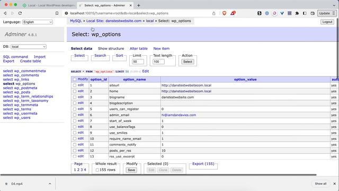Click the Text length field showing 100
The height and width of the screenshot is (191, 339).
coord(158,62)
